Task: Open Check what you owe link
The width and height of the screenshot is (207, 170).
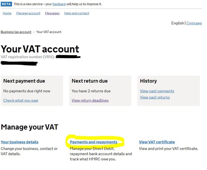Action: [x=21, y=100]
